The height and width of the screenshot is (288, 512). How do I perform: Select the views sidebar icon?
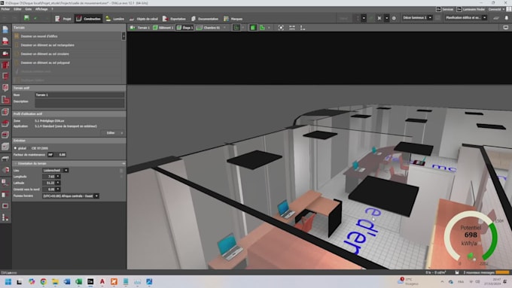pyautogui.click(x=5, y=195)
